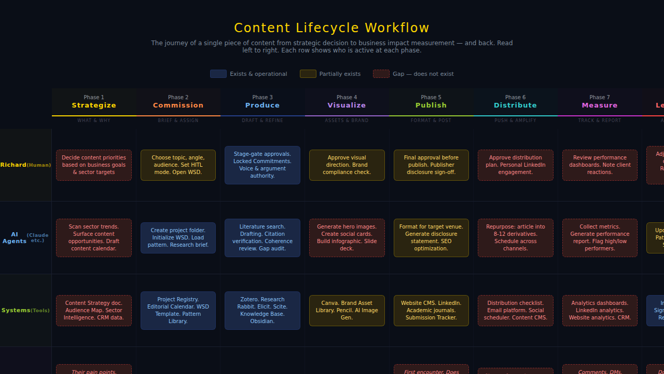Click the 'Partially exists' yellow legend swatch
The width and height of the screenshot is (664, 374).
pos(308,73)
